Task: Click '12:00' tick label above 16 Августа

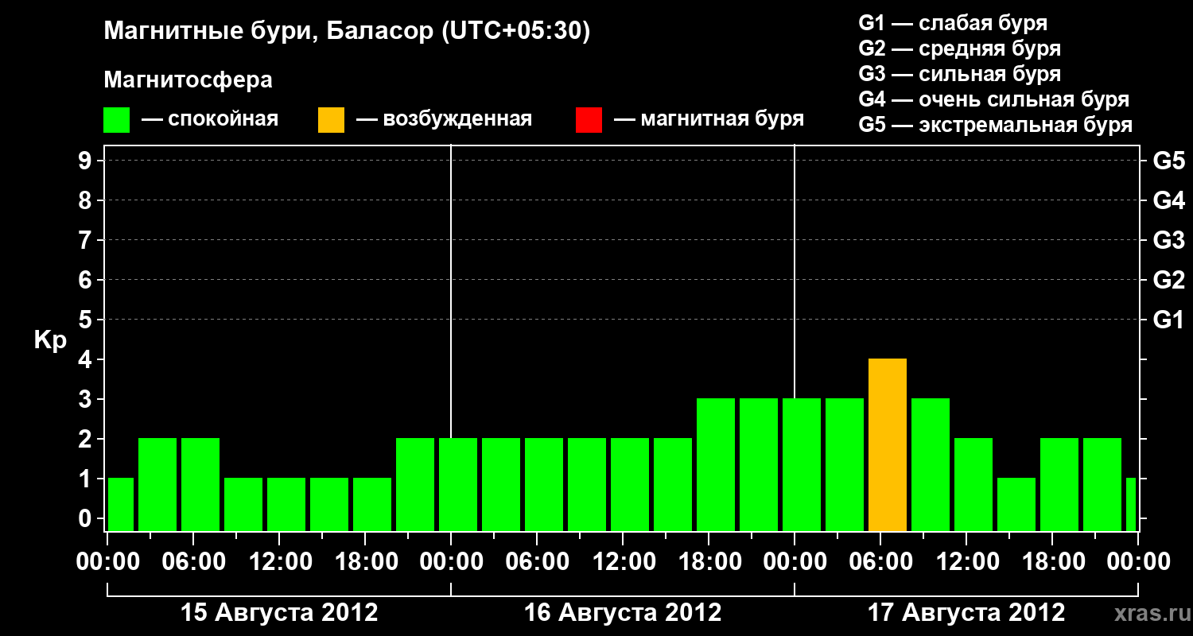Action: pos(623,561)
